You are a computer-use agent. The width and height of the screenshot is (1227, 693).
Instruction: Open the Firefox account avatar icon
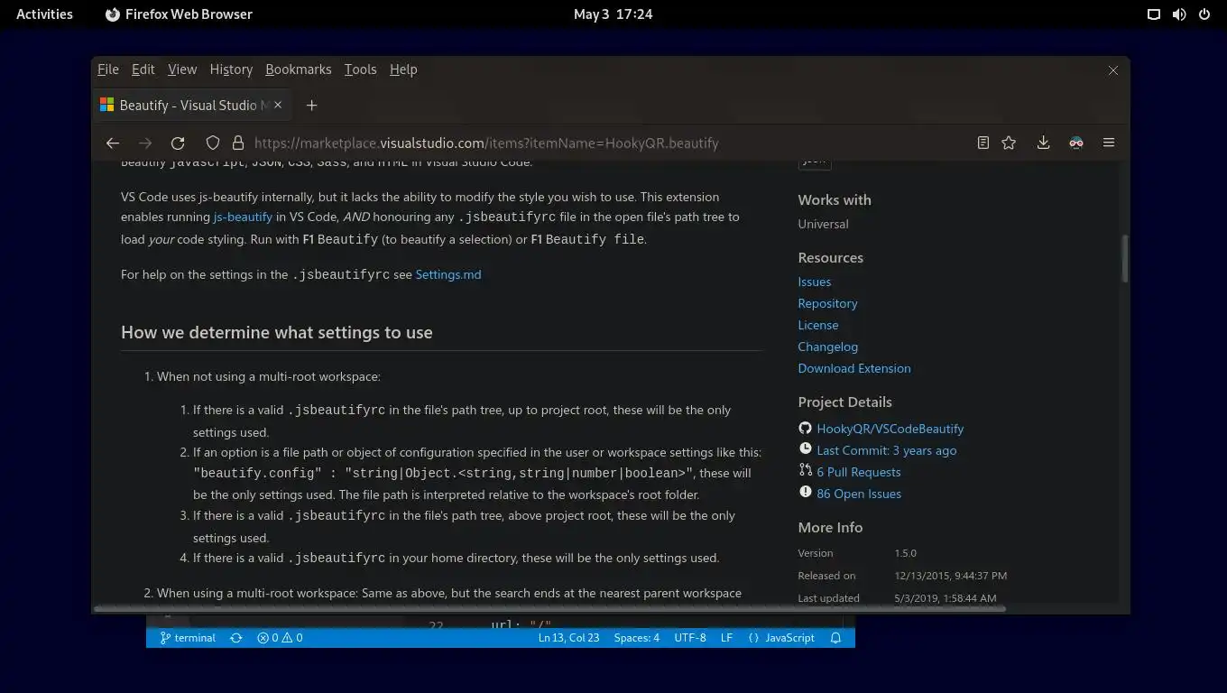[x=1076, y=143]
